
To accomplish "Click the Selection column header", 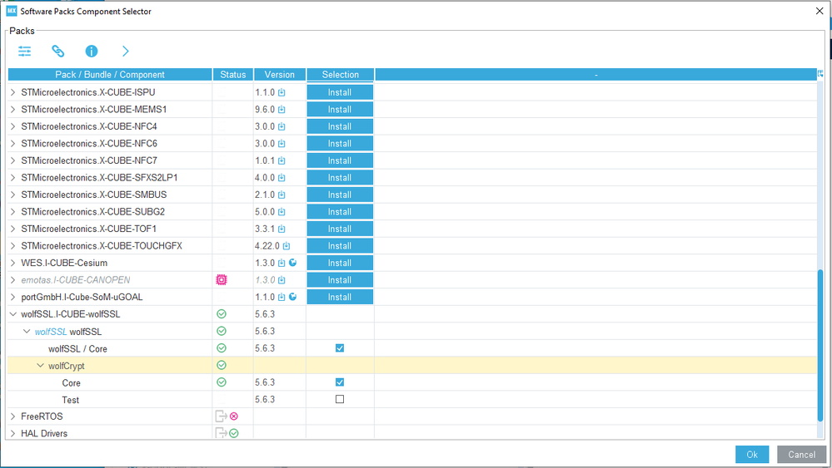I will 340,75.
